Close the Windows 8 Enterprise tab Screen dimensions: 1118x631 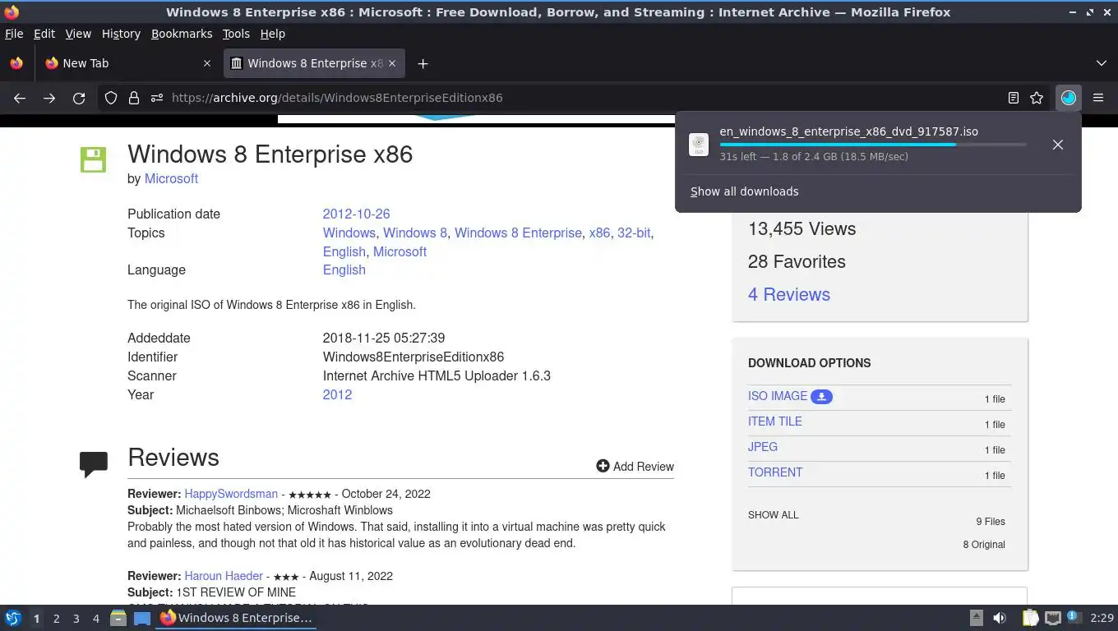tap(392, 63)
